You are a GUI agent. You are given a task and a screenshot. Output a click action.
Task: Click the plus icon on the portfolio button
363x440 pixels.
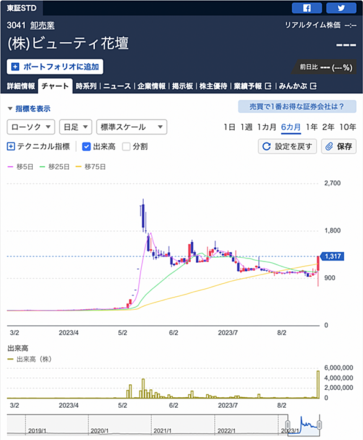[15, 67]
